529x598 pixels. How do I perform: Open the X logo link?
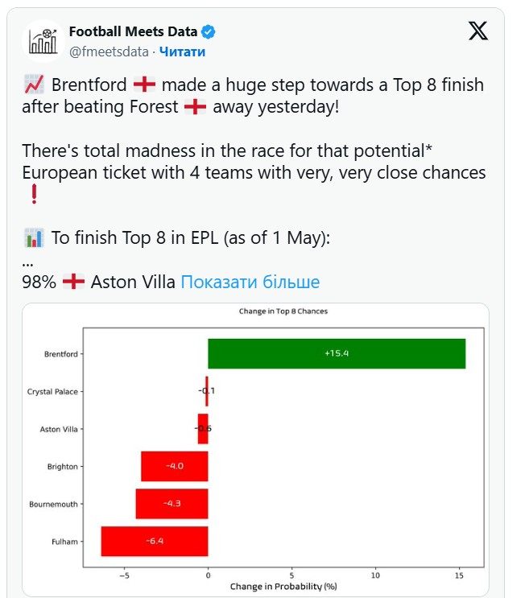pos(478,31)
